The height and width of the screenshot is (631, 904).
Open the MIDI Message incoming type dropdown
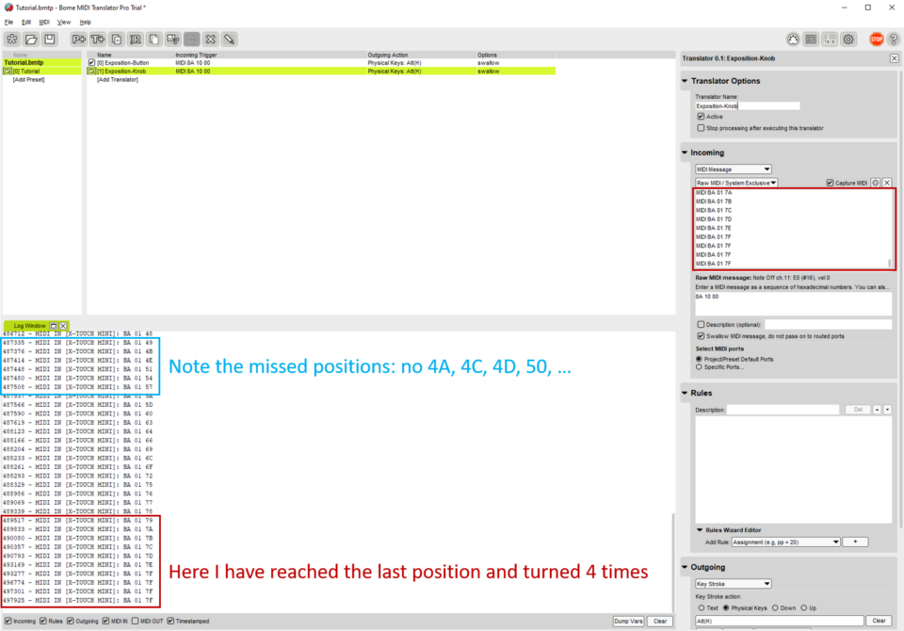click(734, 170)
